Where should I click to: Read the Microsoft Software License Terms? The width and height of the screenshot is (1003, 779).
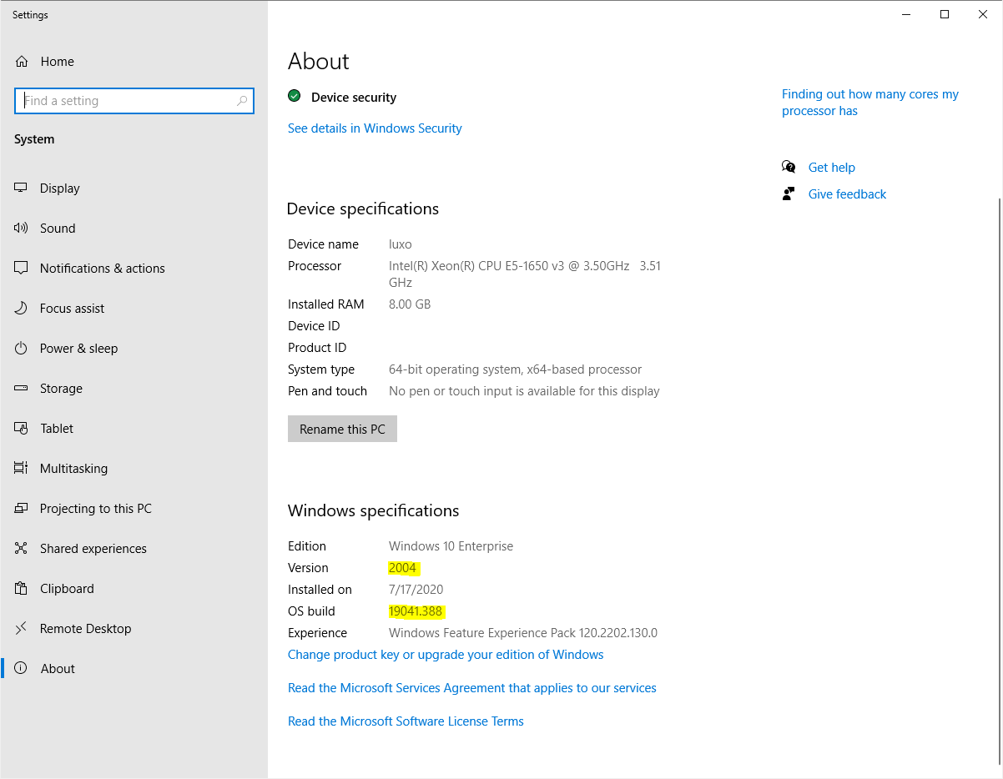click(x=406, y=721)
